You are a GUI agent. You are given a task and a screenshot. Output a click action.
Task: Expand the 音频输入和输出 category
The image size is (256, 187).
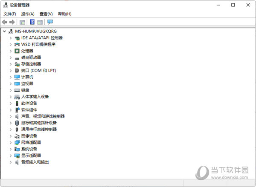[x=11, y=162]
